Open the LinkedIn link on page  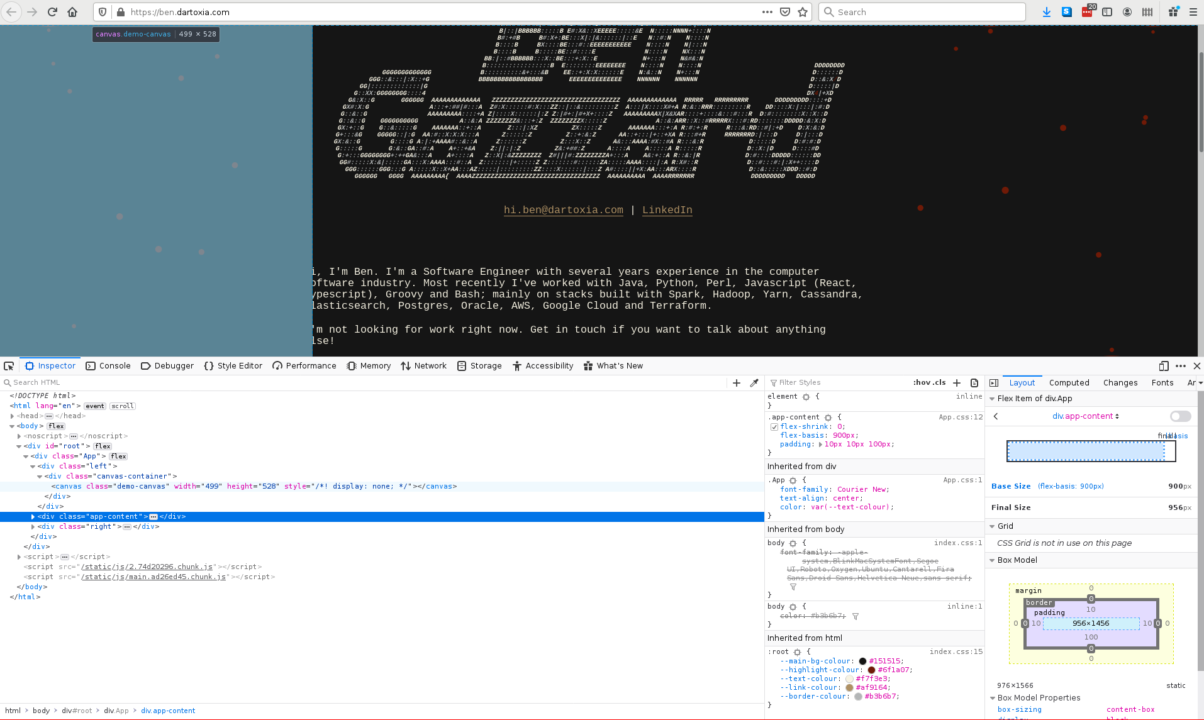(x=667, y=210)
